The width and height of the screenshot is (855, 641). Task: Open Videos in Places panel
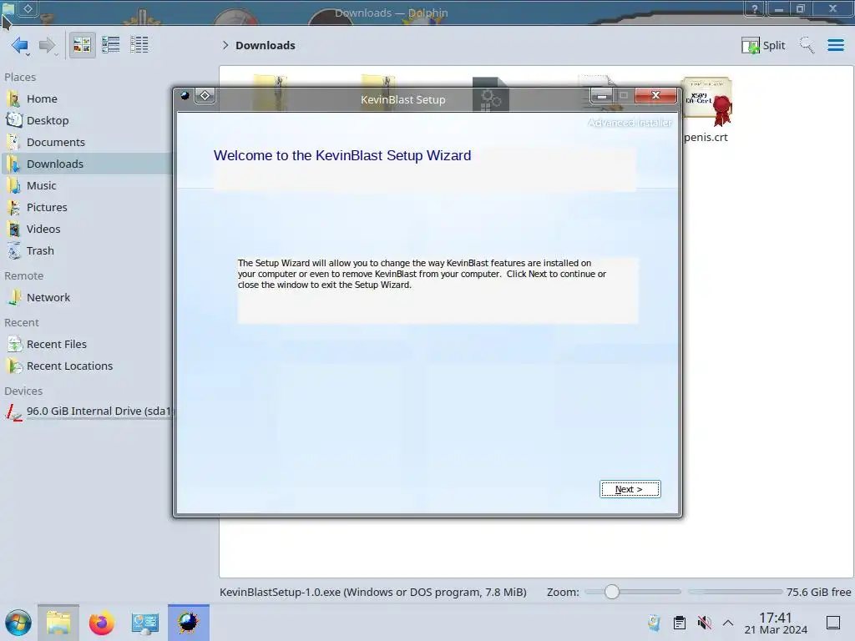(87, 230)
